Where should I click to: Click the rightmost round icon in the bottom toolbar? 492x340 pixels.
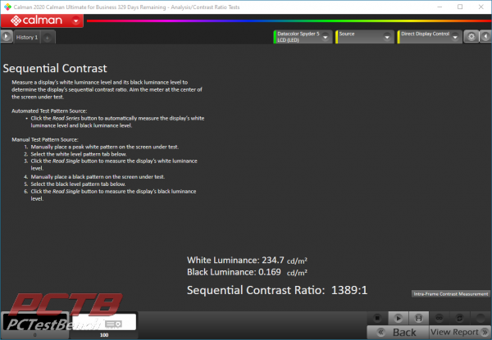point(480,316)
